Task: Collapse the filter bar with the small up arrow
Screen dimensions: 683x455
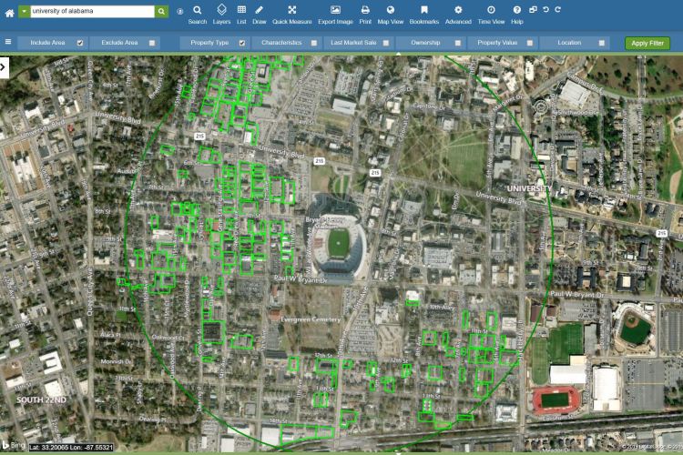Action: pos(398,54)
